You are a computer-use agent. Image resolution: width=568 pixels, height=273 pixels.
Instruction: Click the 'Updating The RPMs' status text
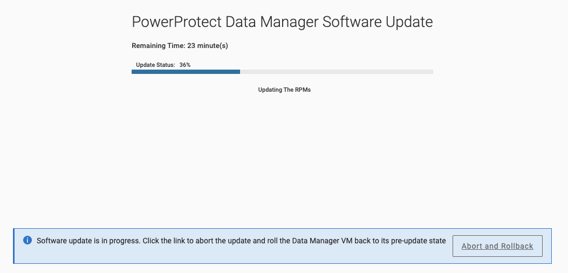point(284,90)
